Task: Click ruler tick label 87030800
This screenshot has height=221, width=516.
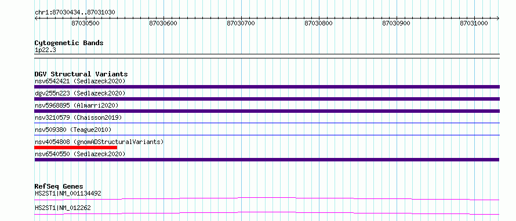Action: pos(318,24)
